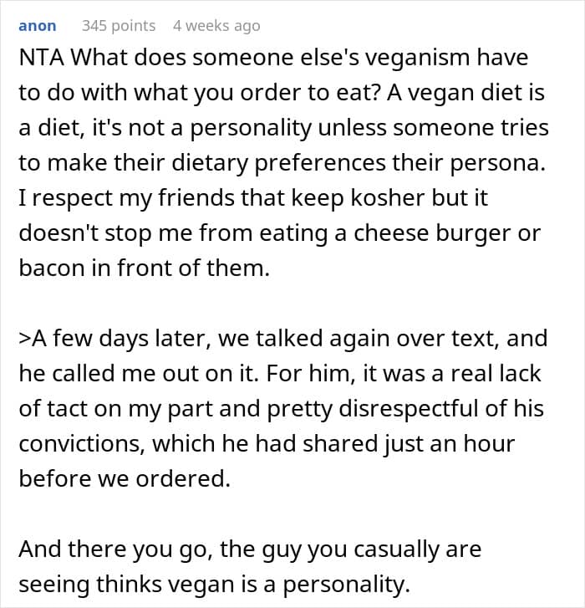Click the word convictions
585x608 pixels.
coord(70,442)
